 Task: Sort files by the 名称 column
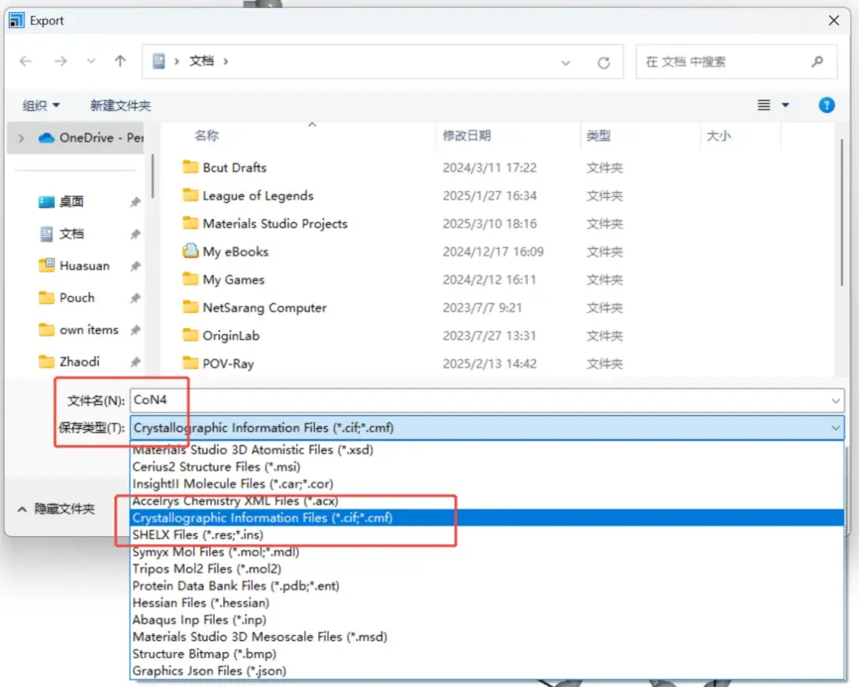pos(207,135)
